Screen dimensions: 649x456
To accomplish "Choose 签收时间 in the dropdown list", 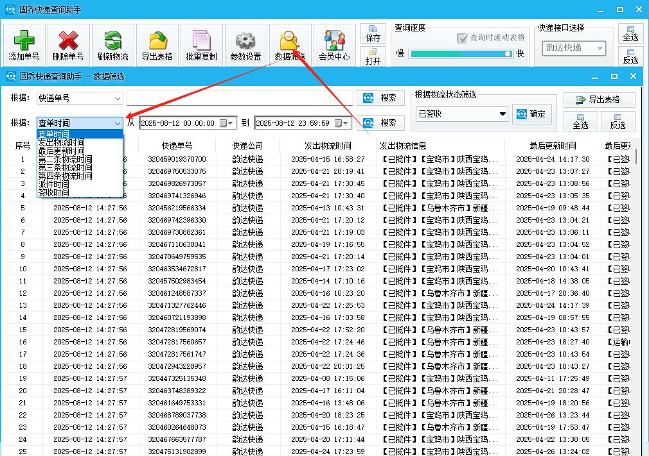I will click(x=53, y=192).
